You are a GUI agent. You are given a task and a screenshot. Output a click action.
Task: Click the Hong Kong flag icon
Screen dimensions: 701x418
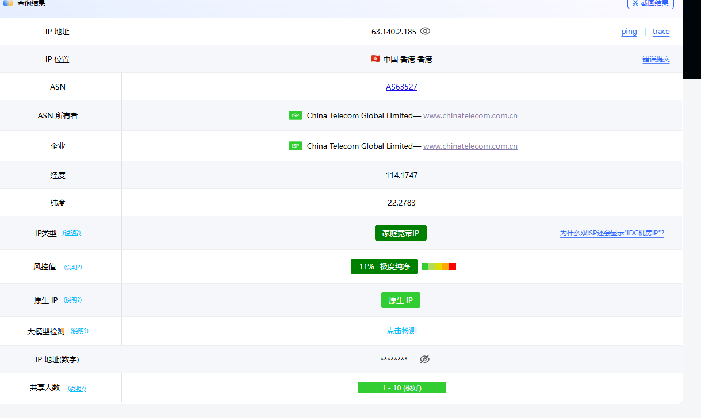(x=376, y=59)
